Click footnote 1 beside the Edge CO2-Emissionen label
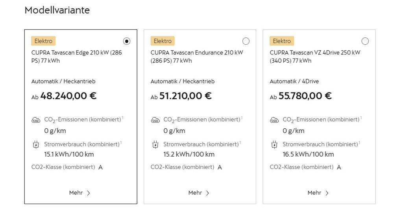This screenshot has height=215, width=403. pos(123,118)
